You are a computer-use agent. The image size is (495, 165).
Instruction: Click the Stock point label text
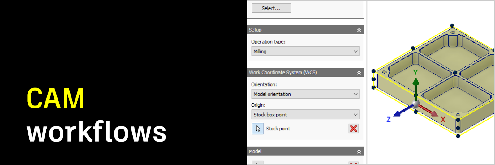278,129
